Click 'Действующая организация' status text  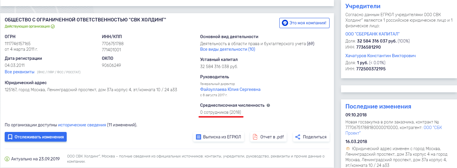27,26
